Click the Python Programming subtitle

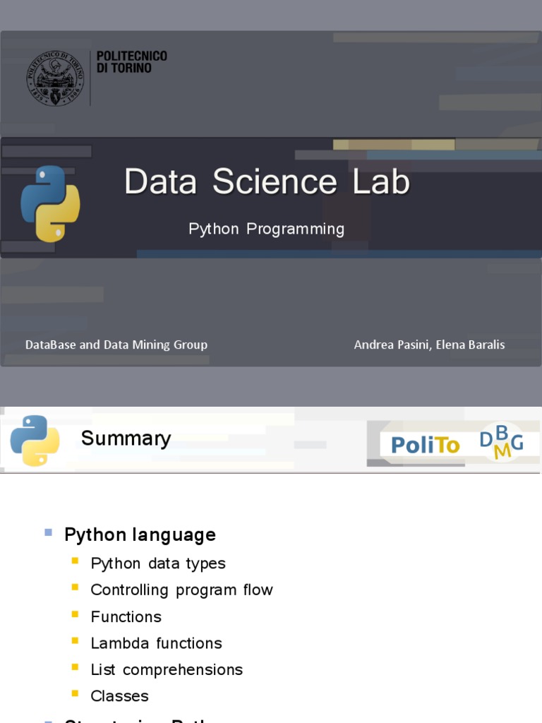[266, 229]
